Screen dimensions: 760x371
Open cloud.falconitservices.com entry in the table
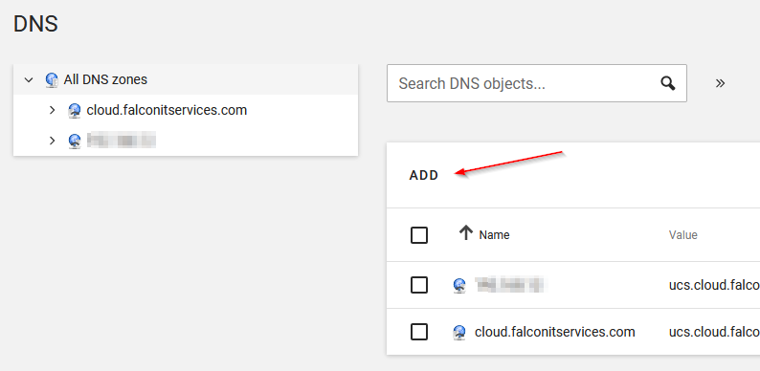click(555, 332)
